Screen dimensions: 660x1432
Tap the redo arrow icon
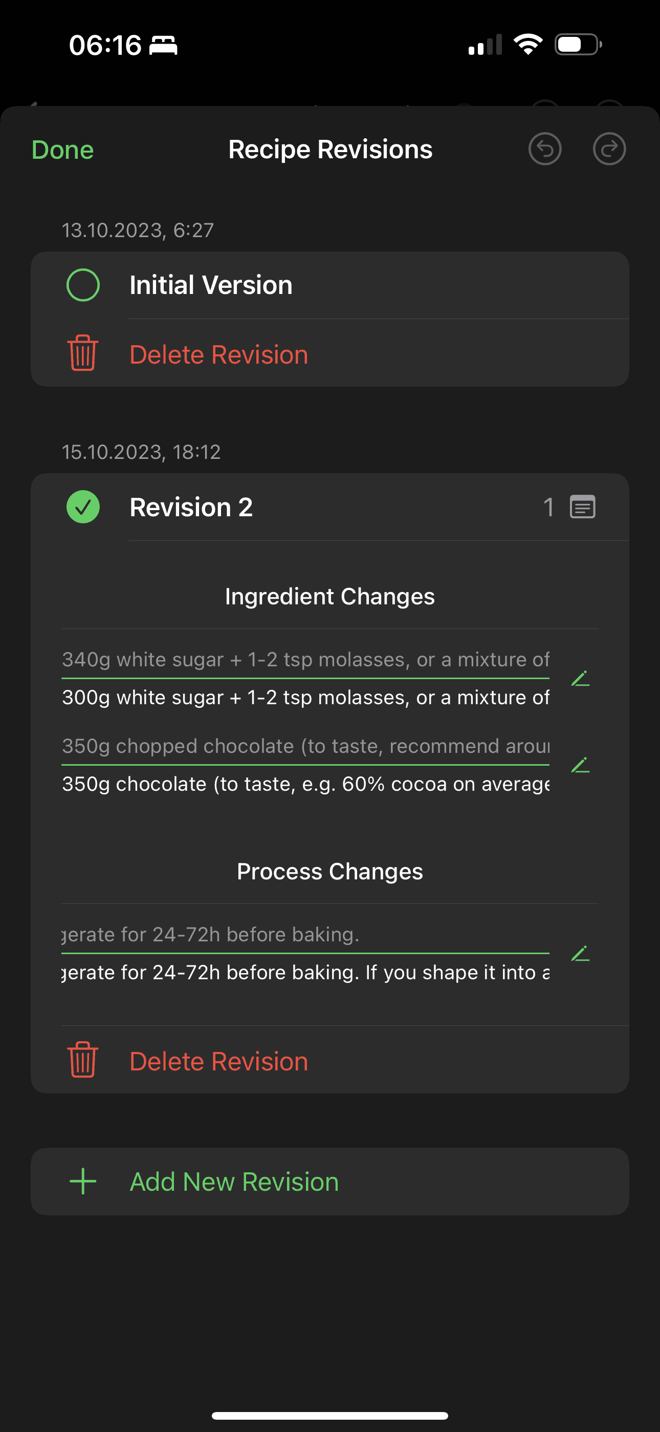tap(609, 149)
